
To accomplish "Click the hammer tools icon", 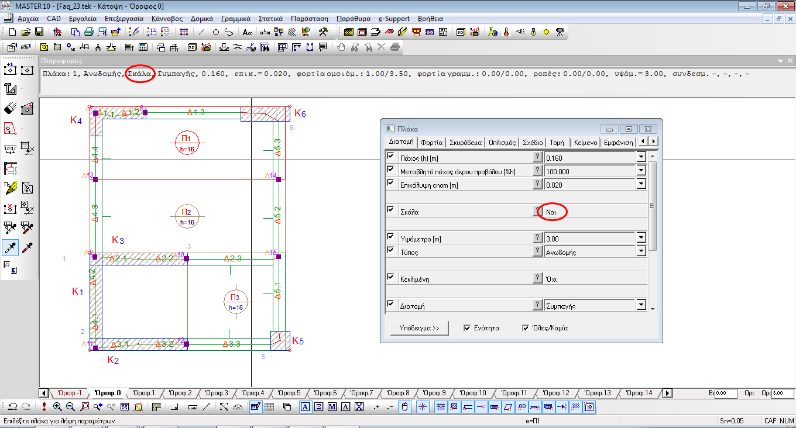I will point(322,32).
